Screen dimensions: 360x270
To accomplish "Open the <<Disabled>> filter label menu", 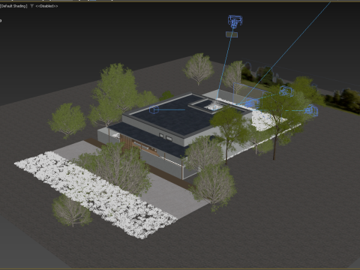I will (46, 6).
